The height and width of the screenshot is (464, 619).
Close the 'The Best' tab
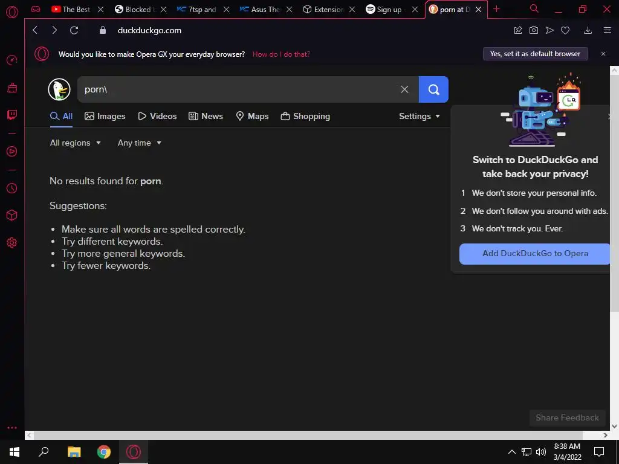(x=101, y=9)
